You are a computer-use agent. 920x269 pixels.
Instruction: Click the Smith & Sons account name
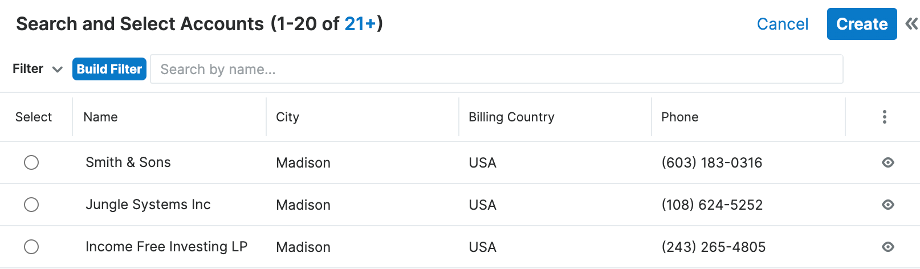[128, 162]
